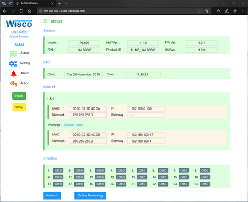The width and height of the screenshot is (248, 202).
Task: Go forward in browser
Action: (x=13, y=11)
